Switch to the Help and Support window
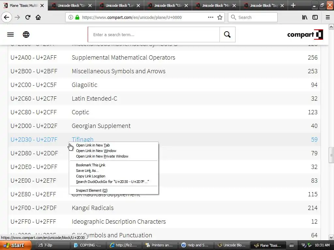Viewport: 334px width, 250px height. tap(196, 245)
